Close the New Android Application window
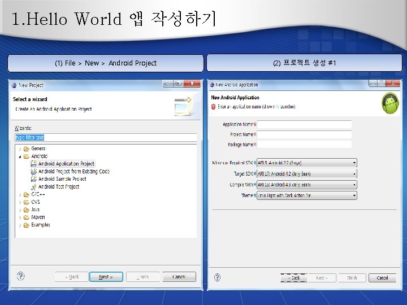The image size is (407, 305). click(393, 83)
